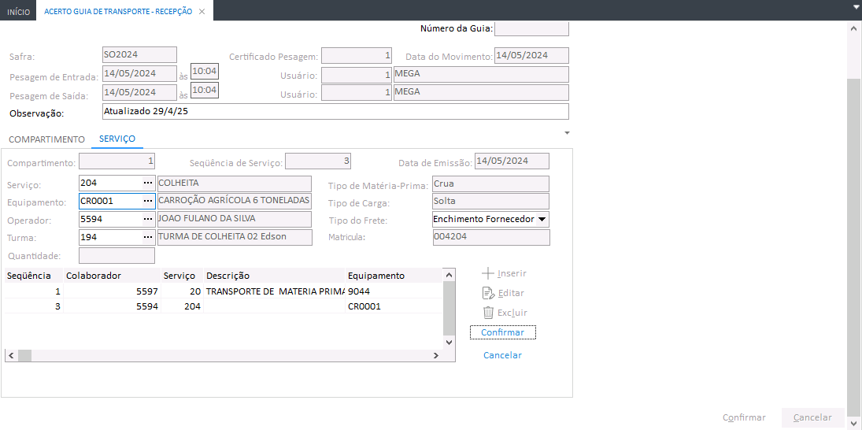Open the Serviço lookup ellipsis button
862x430 pixels.
[148, 183]
